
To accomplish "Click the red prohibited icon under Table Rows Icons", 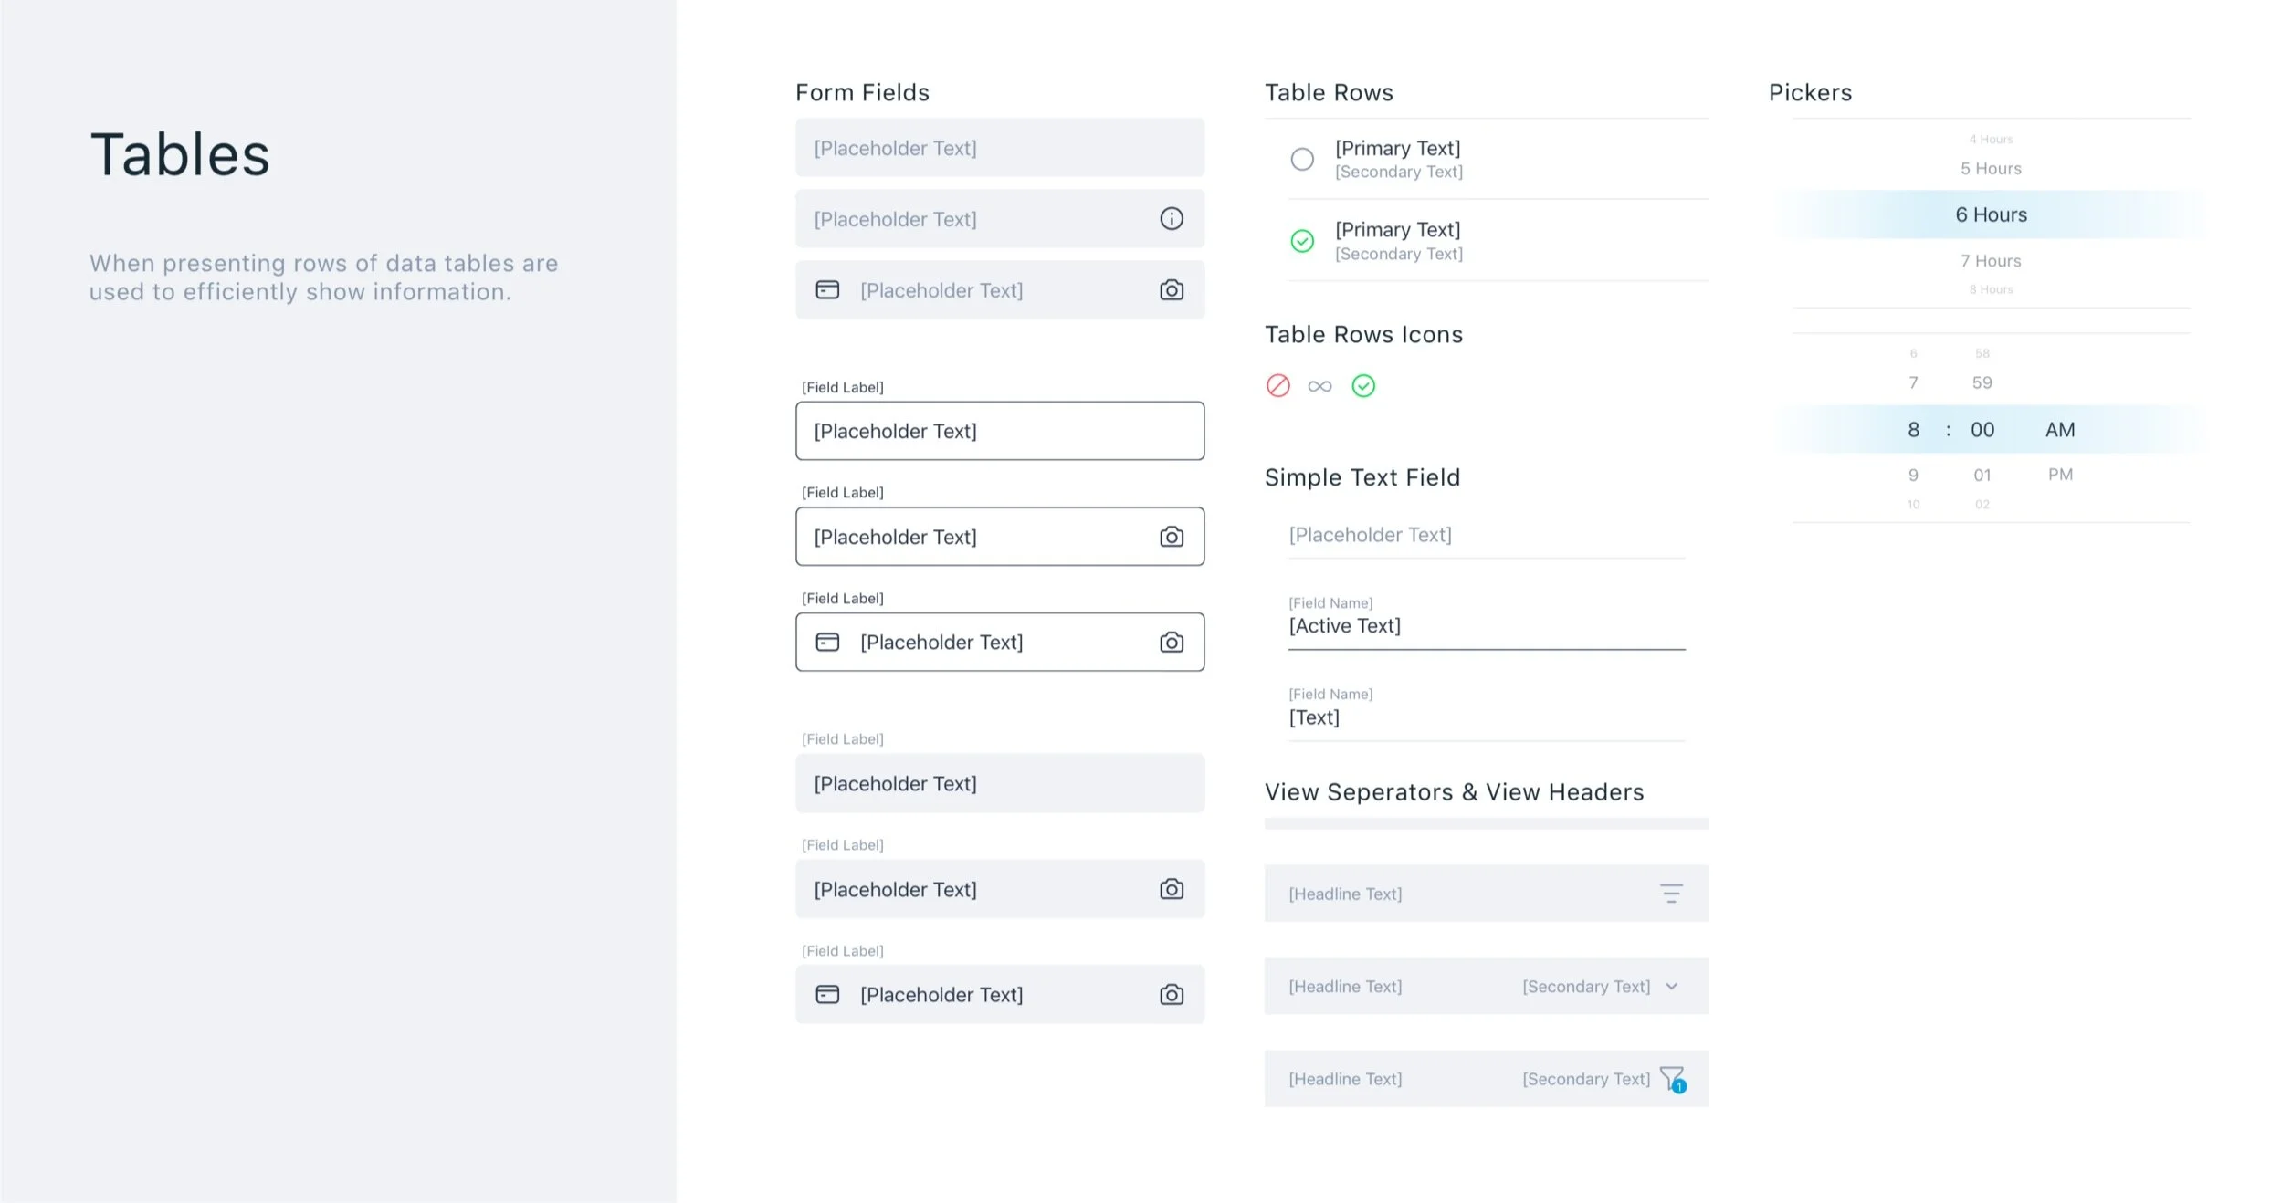I will coord(1277,386).
